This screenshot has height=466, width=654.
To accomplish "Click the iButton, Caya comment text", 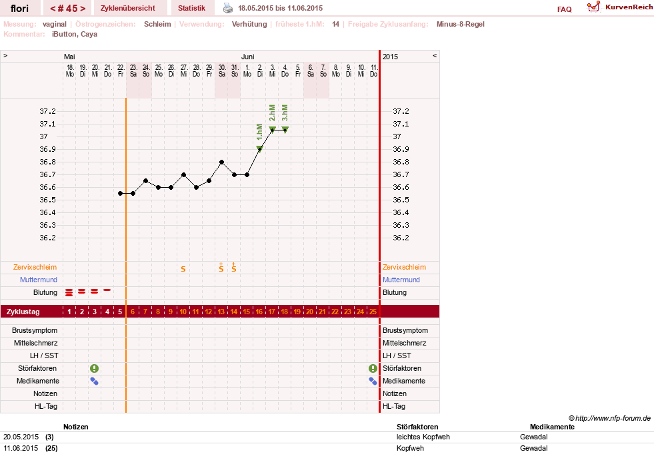I will coord(75,34).
